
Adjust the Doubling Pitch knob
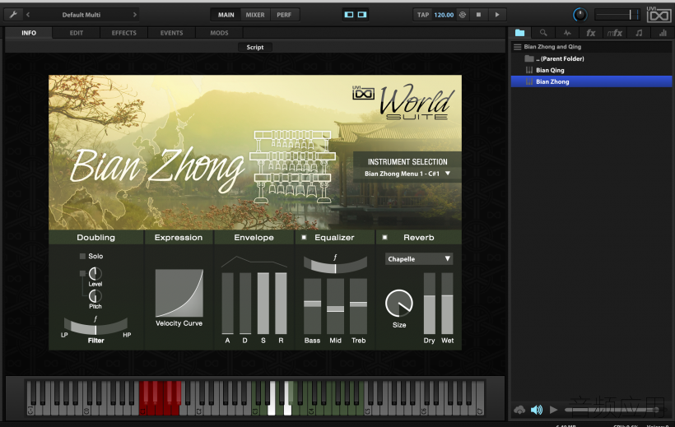click(x=95, y=295)
